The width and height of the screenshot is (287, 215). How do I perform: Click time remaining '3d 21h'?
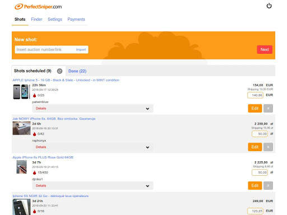tap(38, 201)
